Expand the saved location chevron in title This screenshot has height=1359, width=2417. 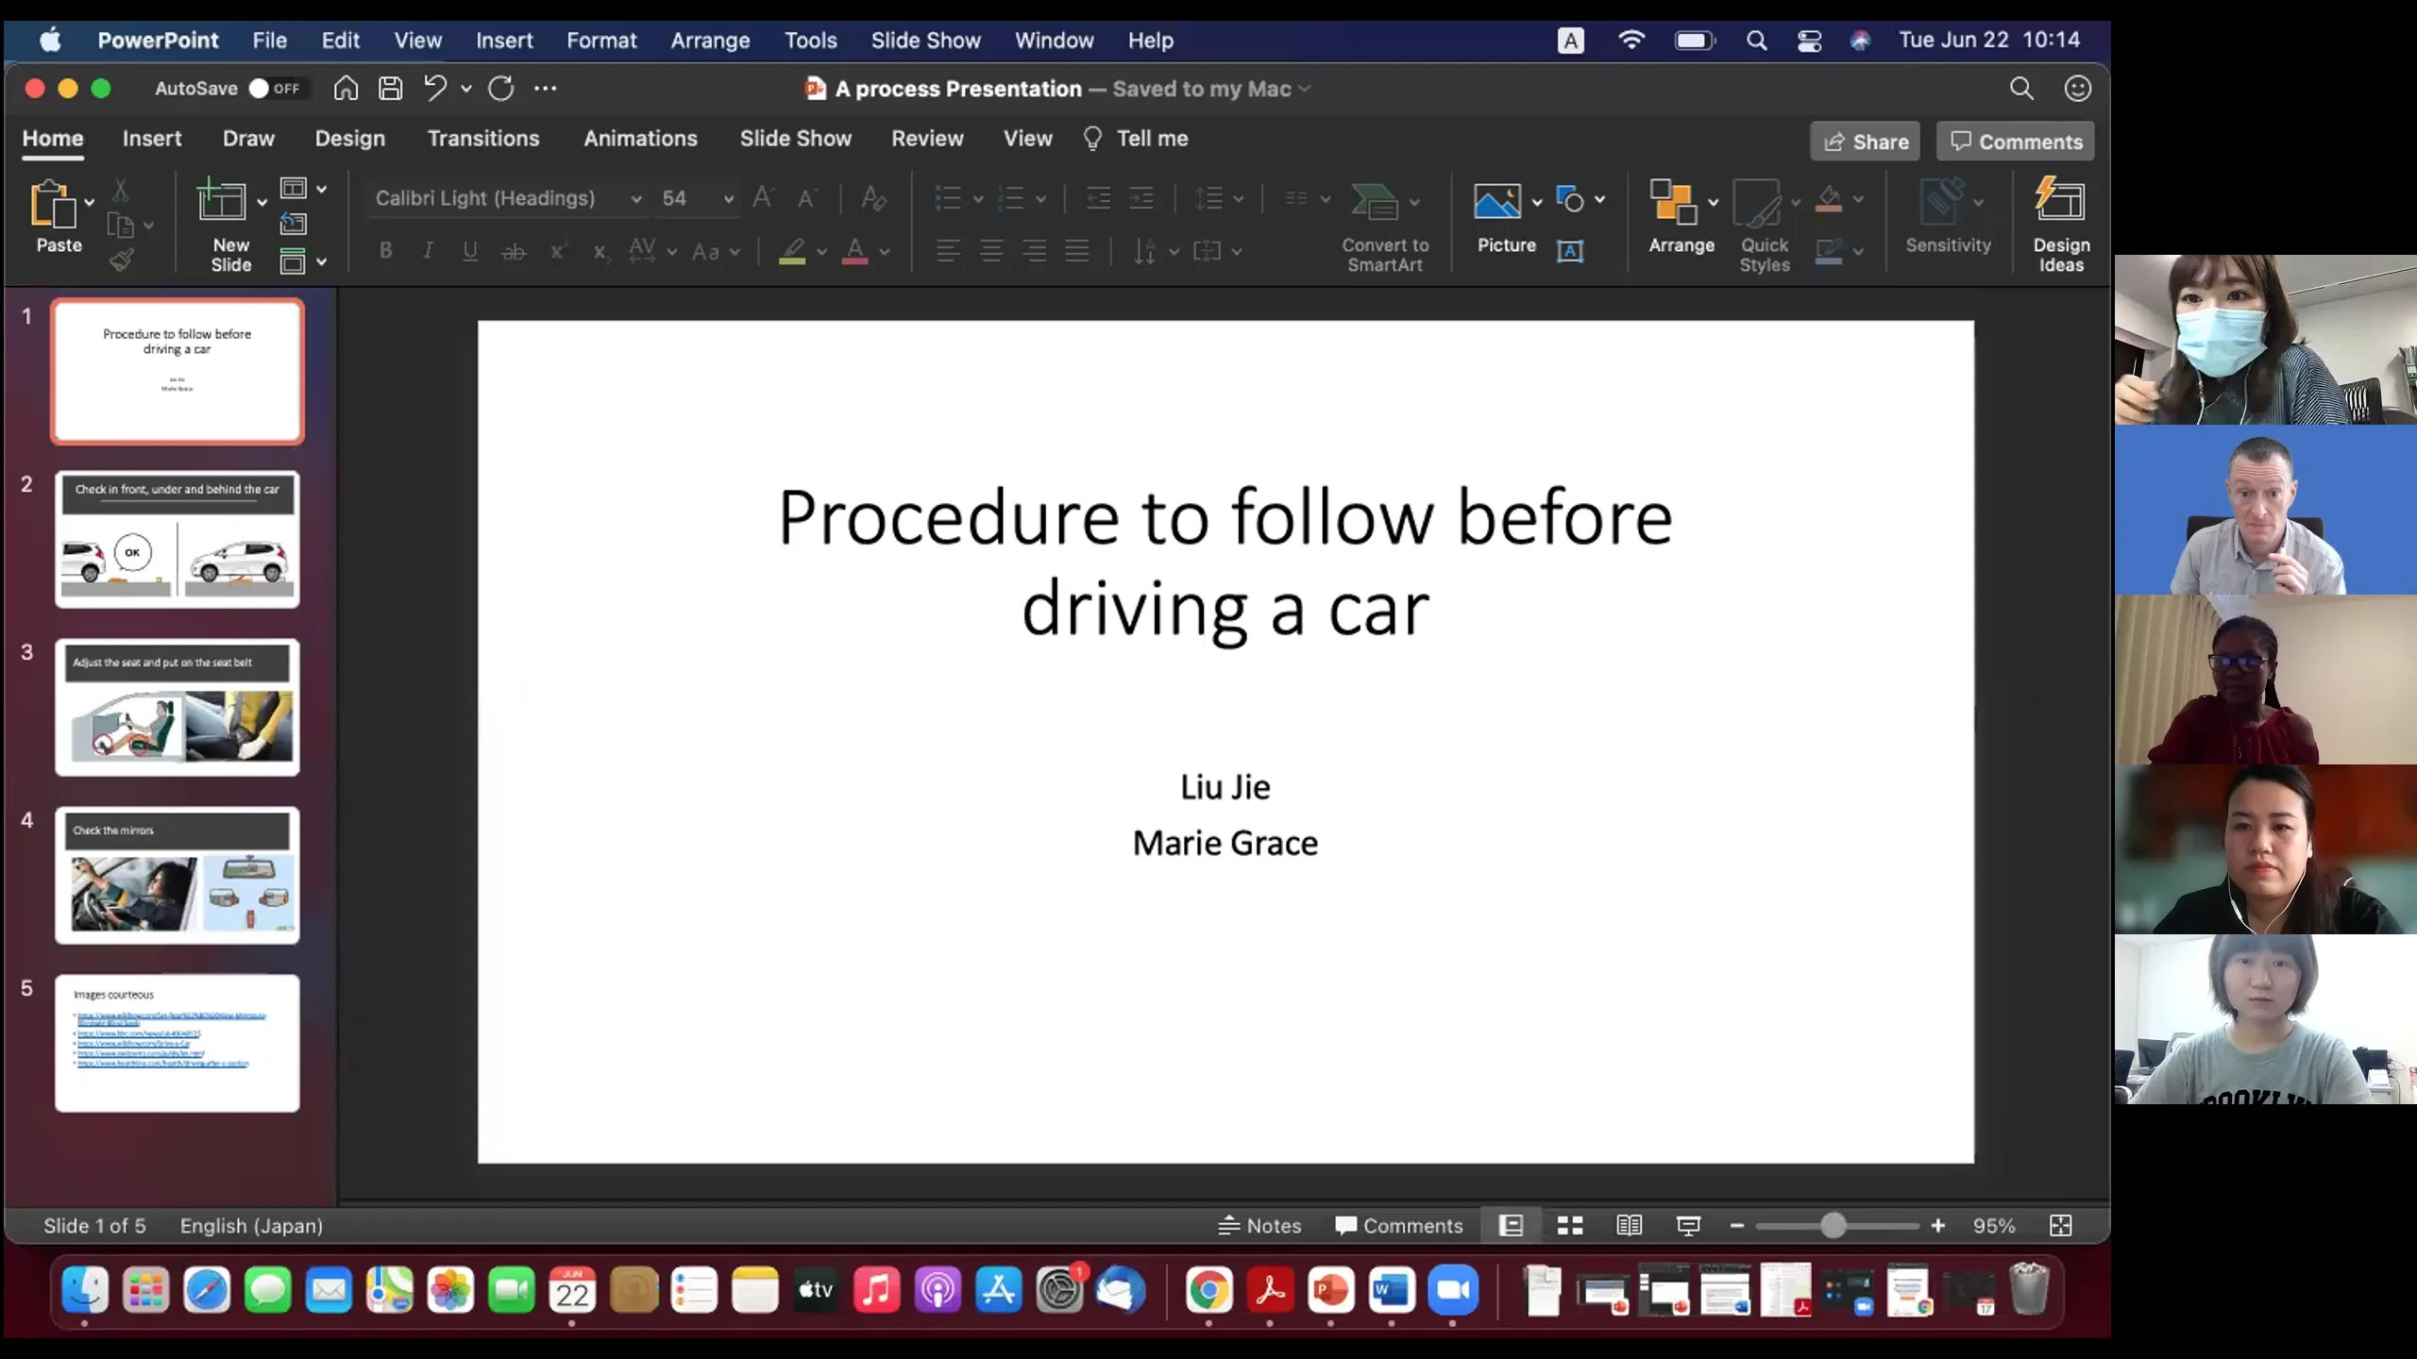1305,89
